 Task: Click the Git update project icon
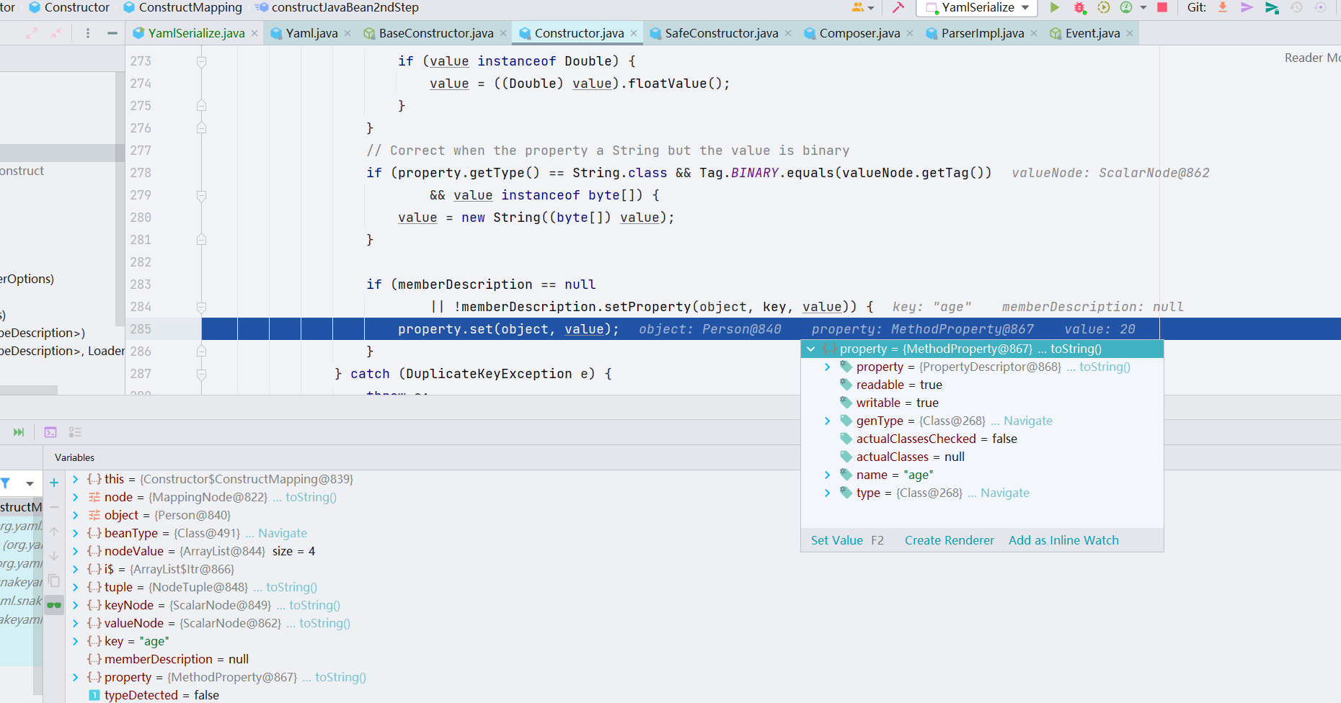1223,7
